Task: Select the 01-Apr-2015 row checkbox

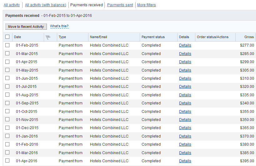Action: click(x=8, y=62)
